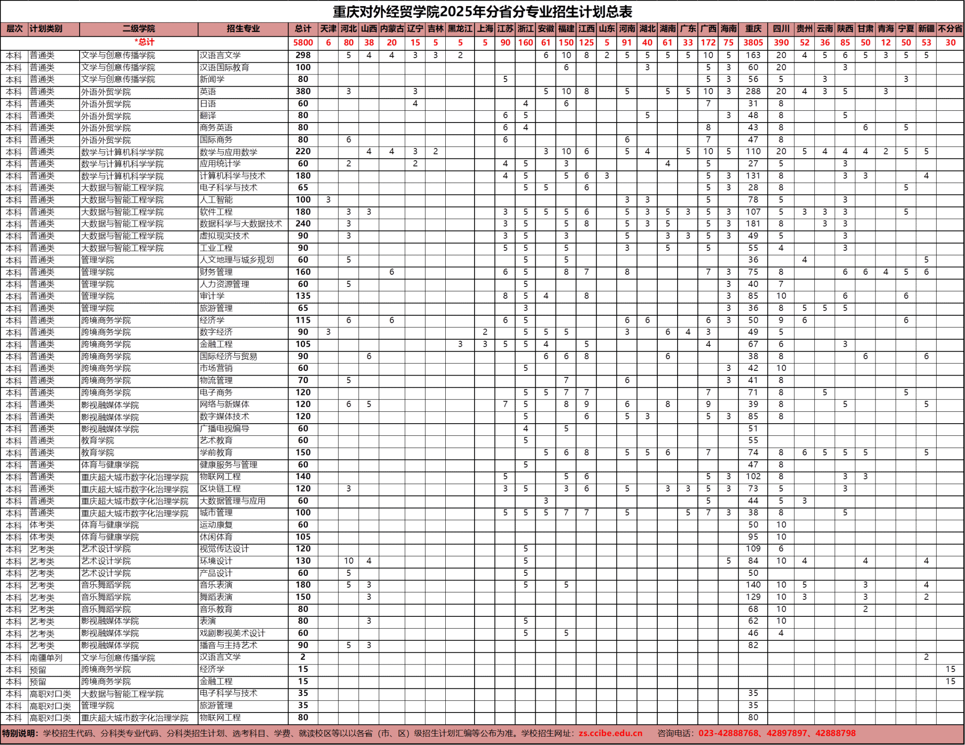Select the 四川 column header
This screenshot has height=745, width=965.
781,29
